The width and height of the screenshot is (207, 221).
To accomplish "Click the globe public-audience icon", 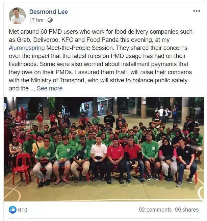I will tap(50, 20).
